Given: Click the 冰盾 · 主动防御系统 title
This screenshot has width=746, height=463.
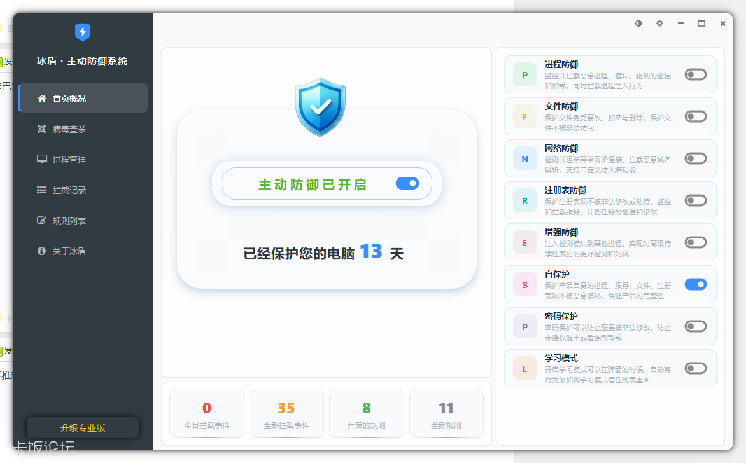Looking at the screenshot, I should pos(82,61).
